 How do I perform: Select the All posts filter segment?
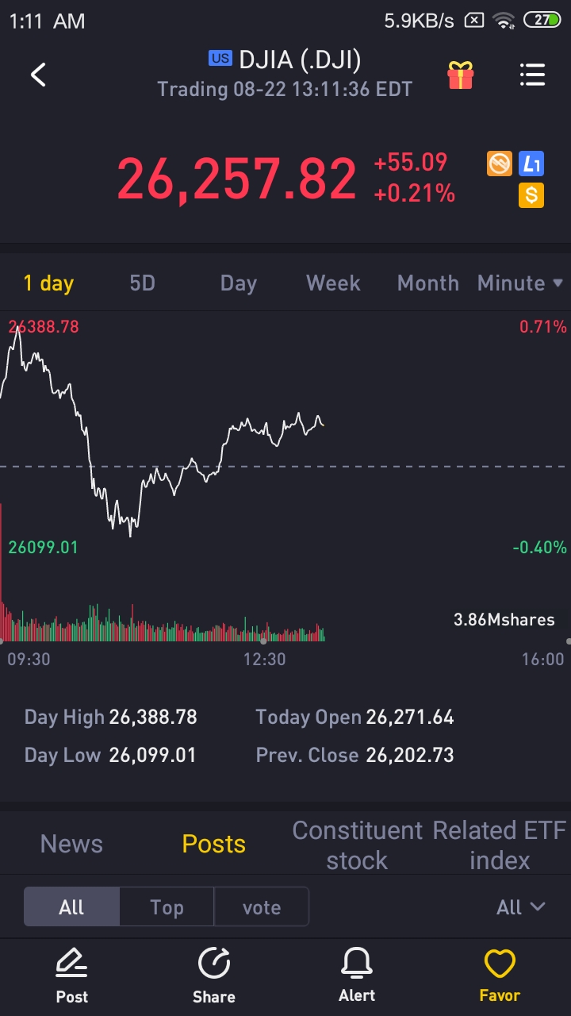[71, 907]
